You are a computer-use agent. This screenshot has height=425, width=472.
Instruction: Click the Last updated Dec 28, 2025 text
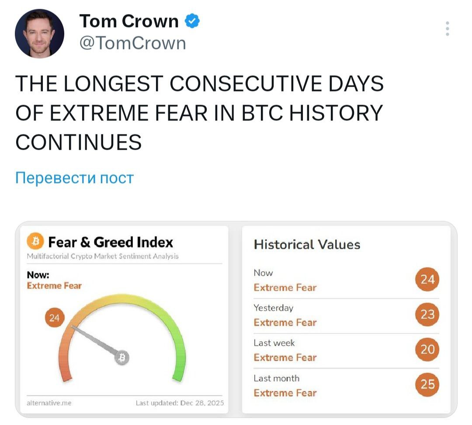pyautogui.click(x=179, y=403)
